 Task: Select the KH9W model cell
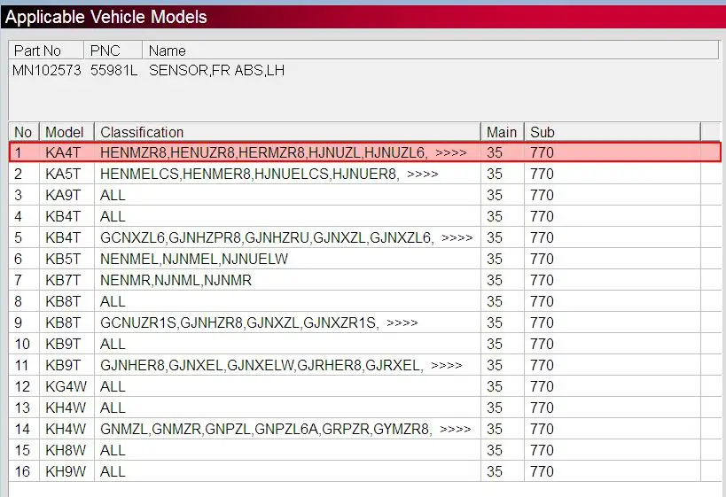coord(67,472)
